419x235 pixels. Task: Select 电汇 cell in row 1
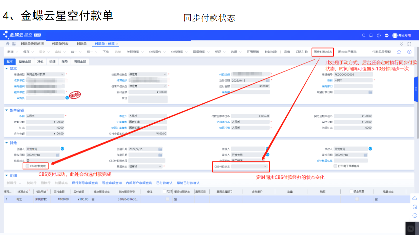(x=19, y=199)
